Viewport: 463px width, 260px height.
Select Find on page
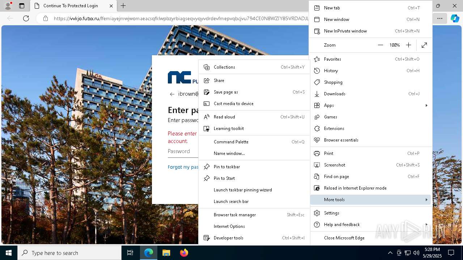pyautogui.click(x=371, y=177)
